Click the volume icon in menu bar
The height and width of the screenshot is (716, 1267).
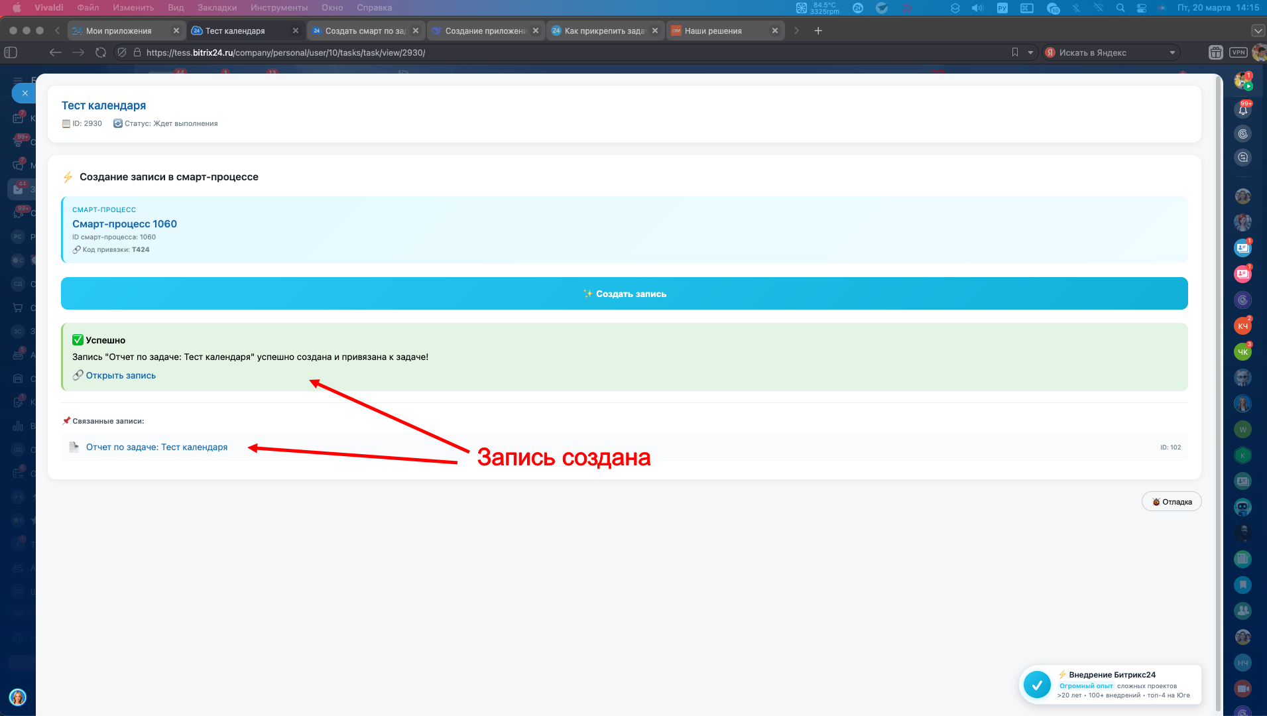tap(977, 8)
